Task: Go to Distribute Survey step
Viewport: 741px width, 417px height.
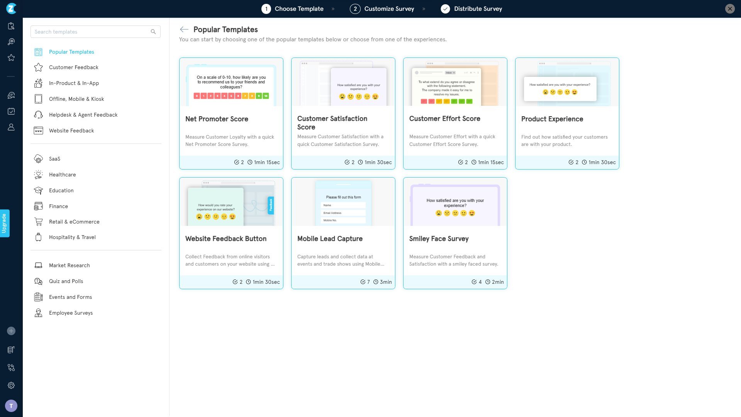Action: click(471, 8)
